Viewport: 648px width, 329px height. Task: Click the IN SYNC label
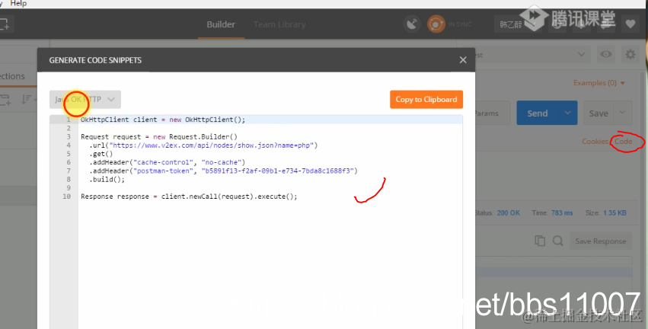460,24
